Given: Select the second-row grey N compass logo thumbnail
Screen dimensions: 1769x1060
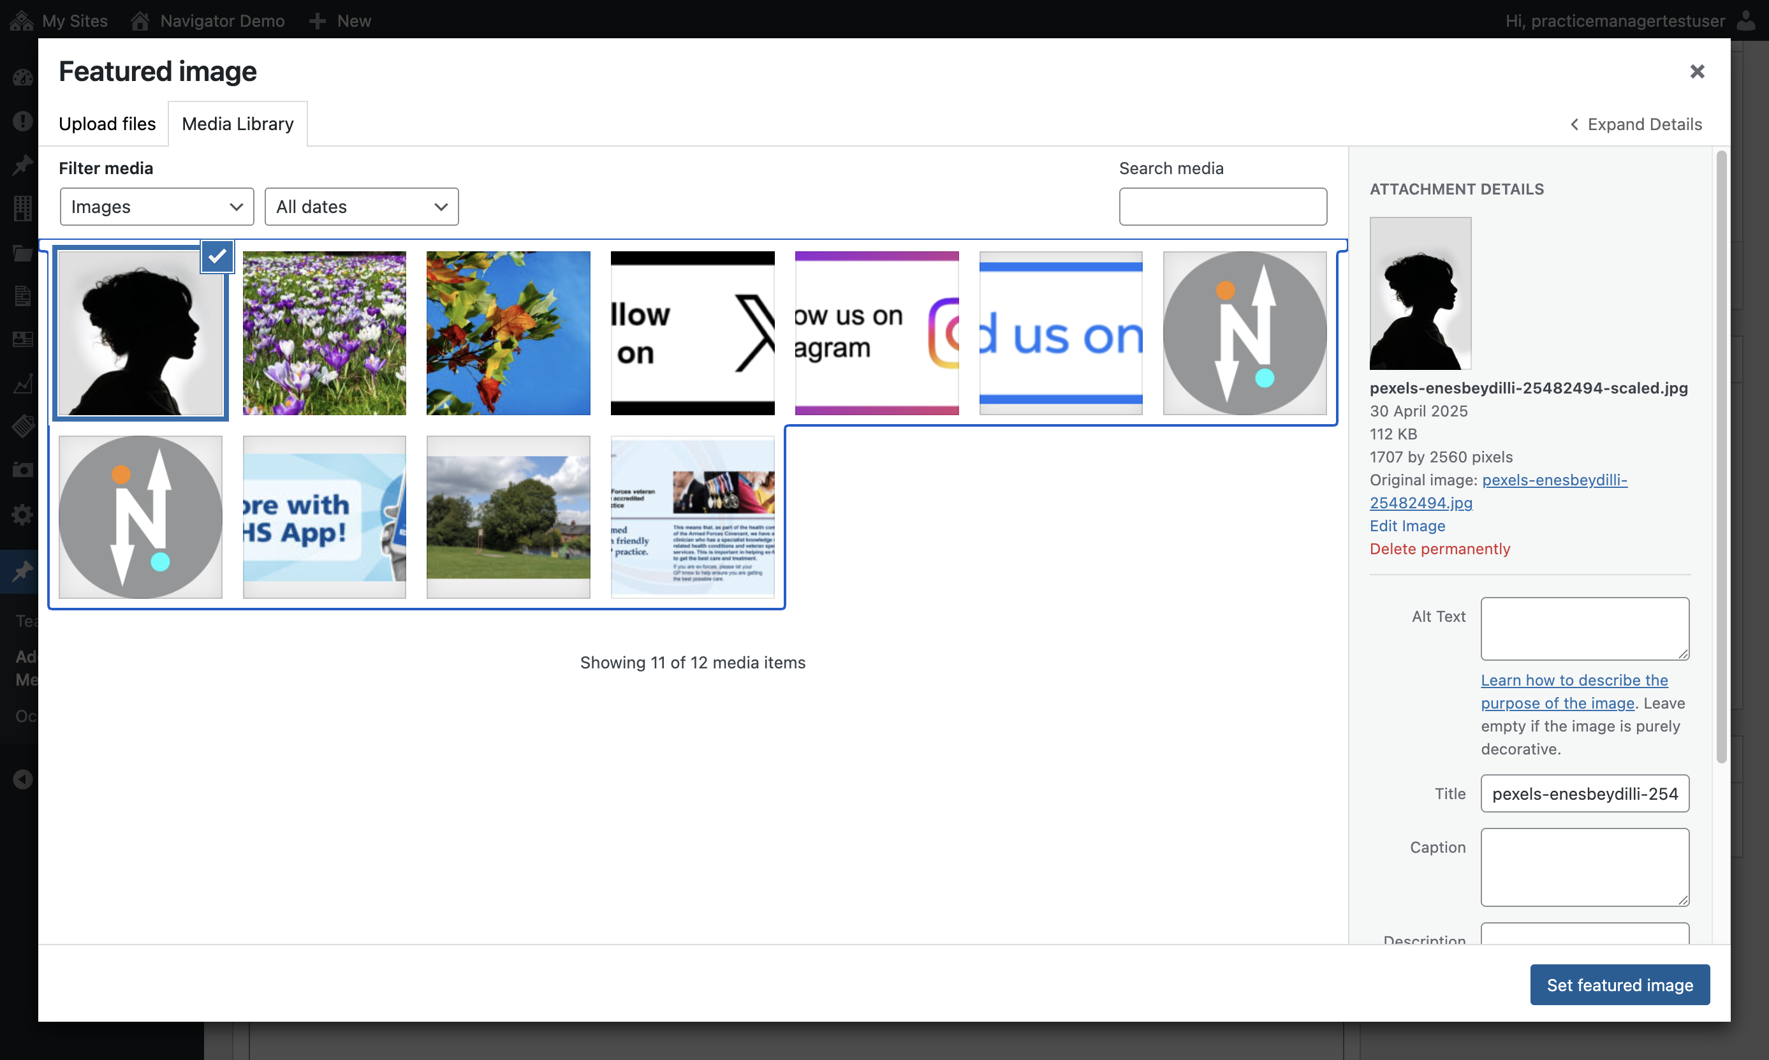Looking at the screenshot, I should coord(141,517).
